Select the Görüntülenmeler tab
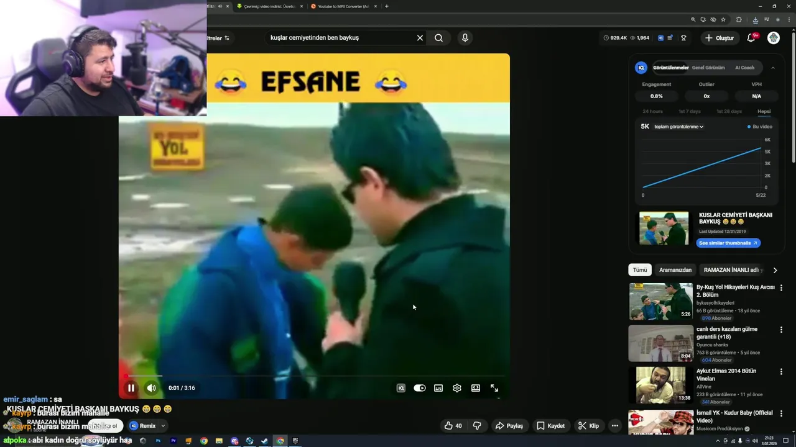The height and width of the screenshot is (447, 796). (671, 68)
